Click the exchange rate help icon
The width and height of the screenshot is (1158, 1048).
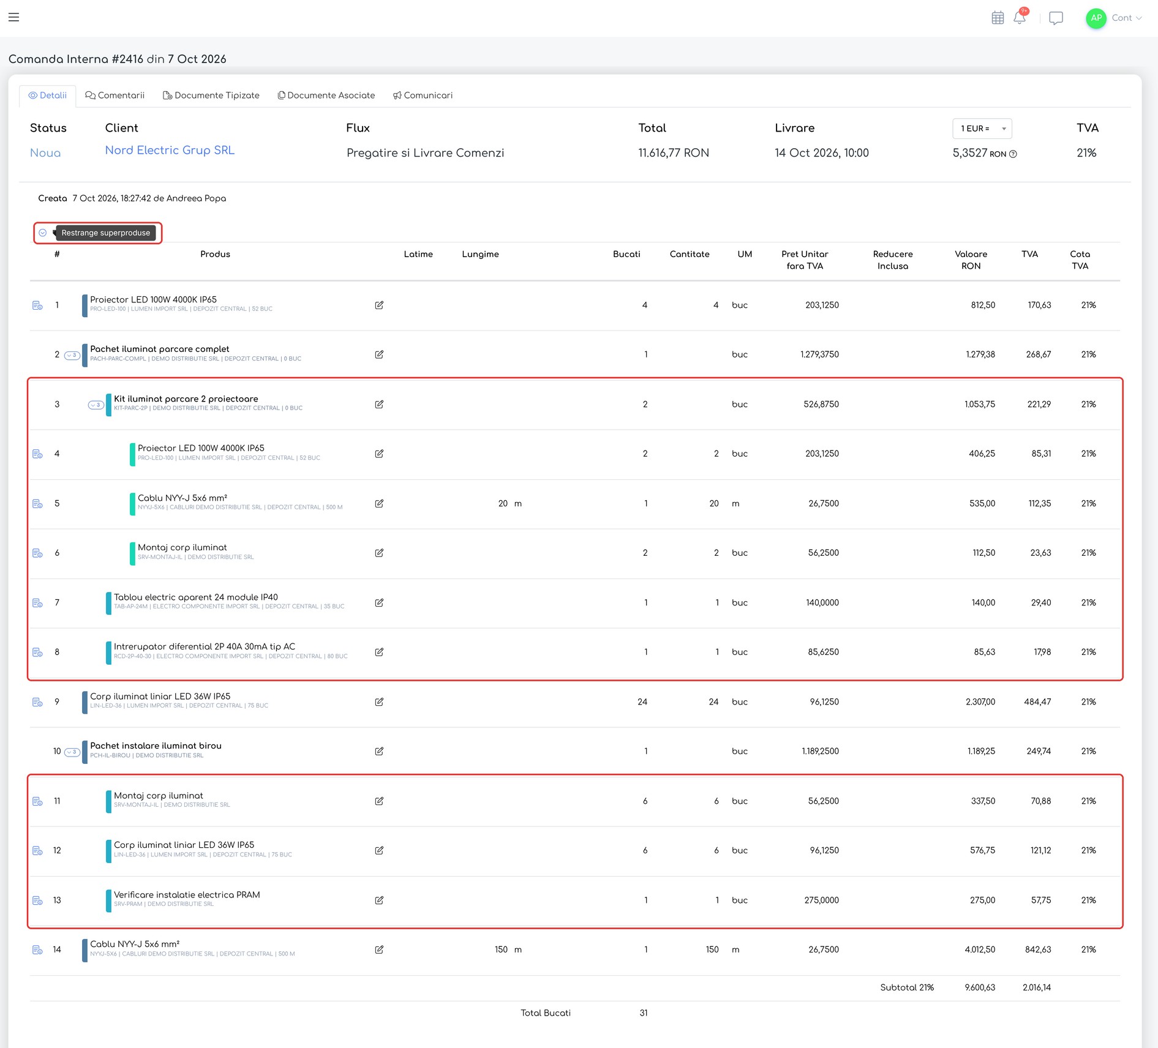point(1013,154)
